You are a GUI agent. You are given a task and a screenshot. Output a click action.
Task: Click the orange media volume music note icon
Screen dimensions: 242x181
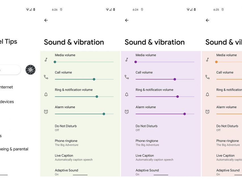(x=207, y=60)
